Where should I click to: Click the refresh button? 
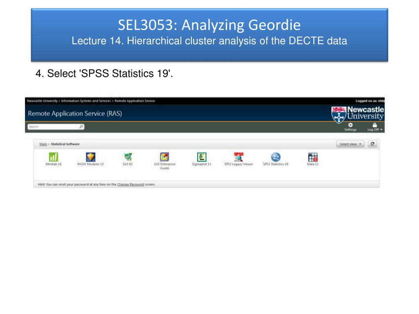point(372,144)
